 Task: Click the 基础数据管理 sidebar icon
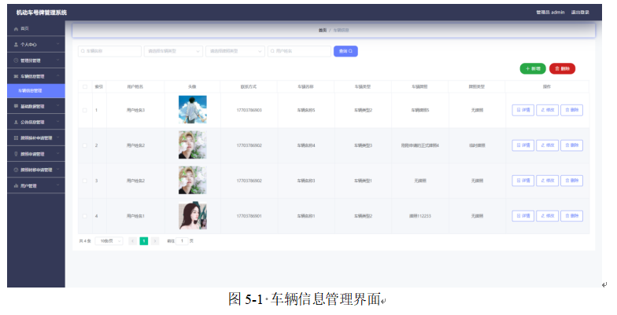tap(16, 107)
